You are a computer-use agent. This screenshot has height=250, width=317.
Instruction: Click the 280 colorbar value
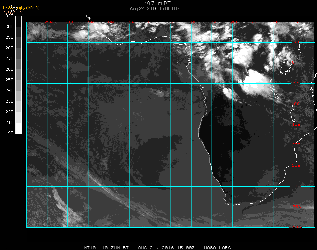(x=9, y=48)
